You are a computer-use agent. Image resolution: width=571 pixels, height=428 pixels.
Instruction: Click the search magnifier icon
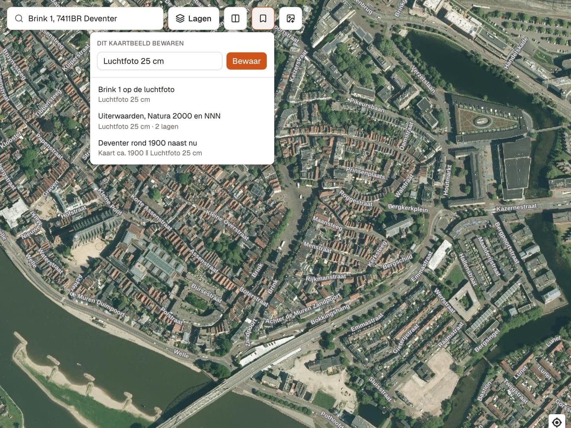coord(19,18)
